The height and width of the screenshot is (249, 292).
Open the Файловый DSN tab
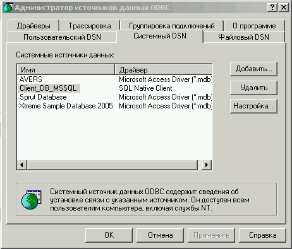tap(244, 37)
